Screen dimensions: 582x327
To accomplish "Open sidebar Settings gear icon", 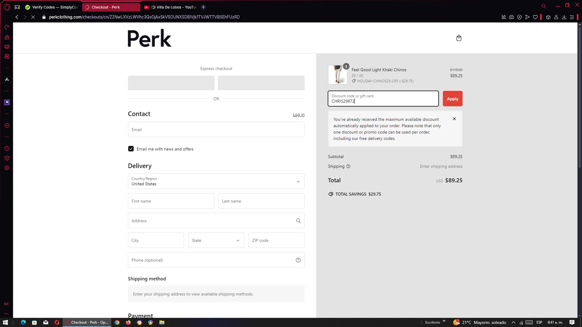I will click(7, 168).
